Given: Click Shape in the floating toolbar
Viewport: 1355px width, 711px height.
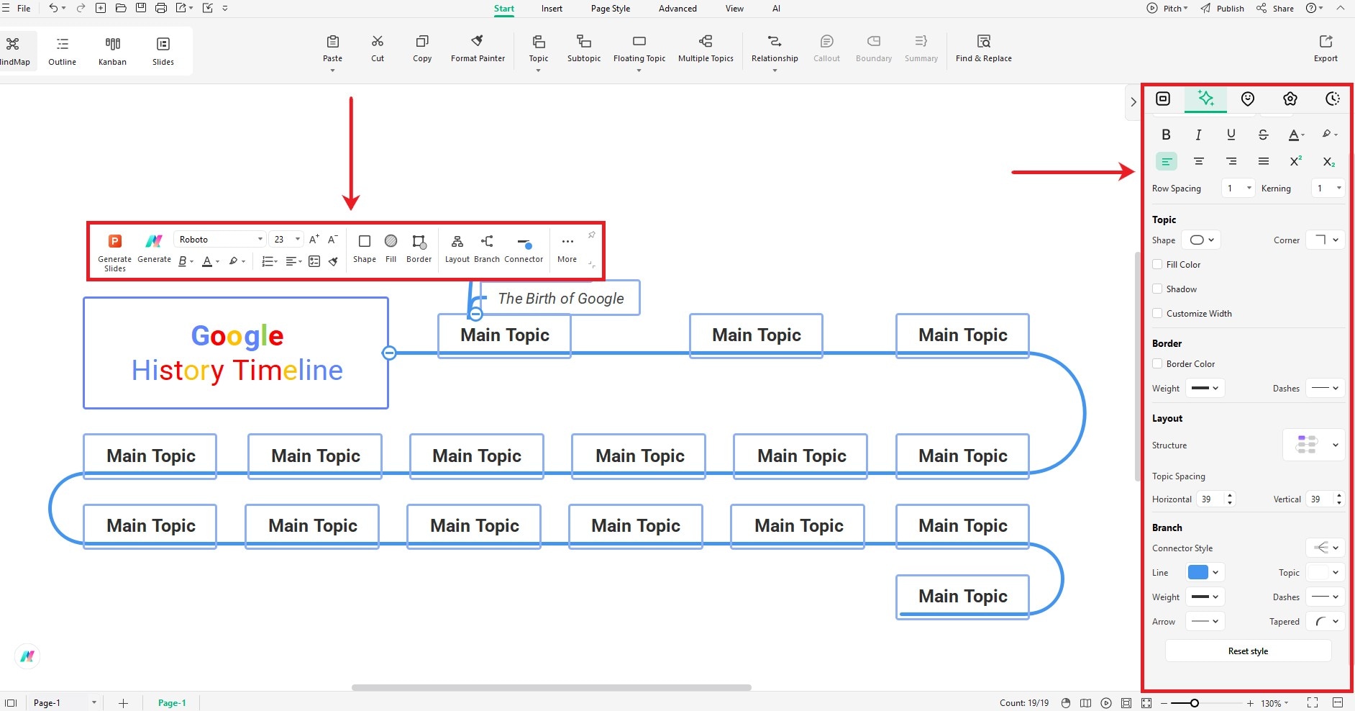Looking at the screenshot, I should [x=365, y=249].
